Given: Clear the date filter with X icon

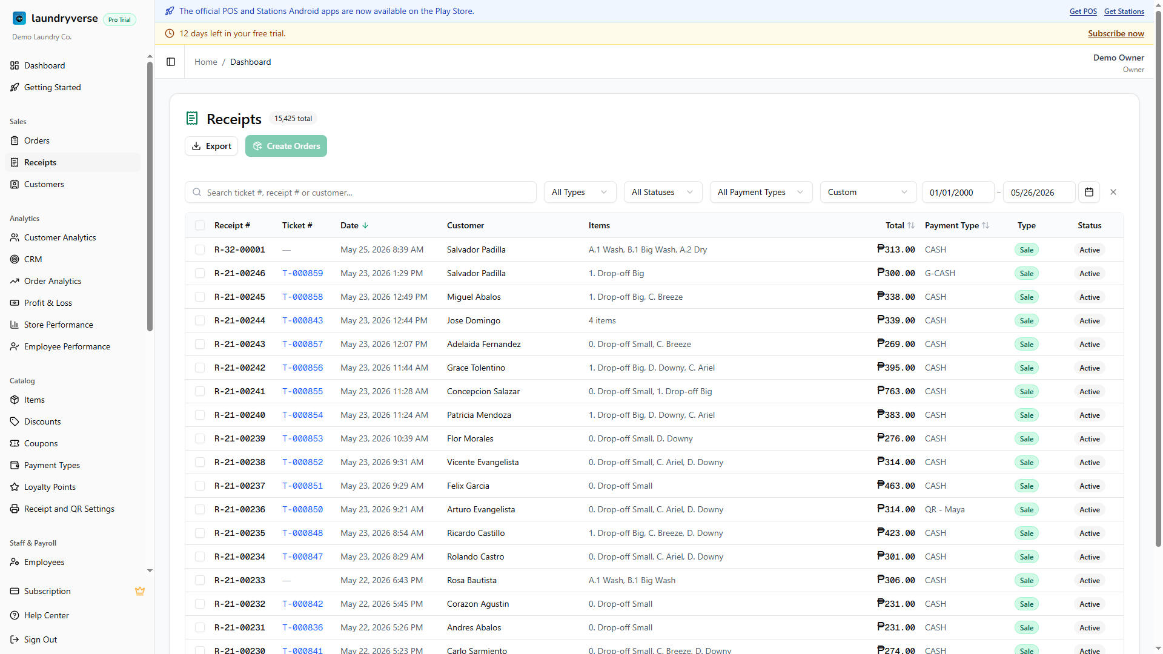Looking at the screenshot, I should 1113,192.
